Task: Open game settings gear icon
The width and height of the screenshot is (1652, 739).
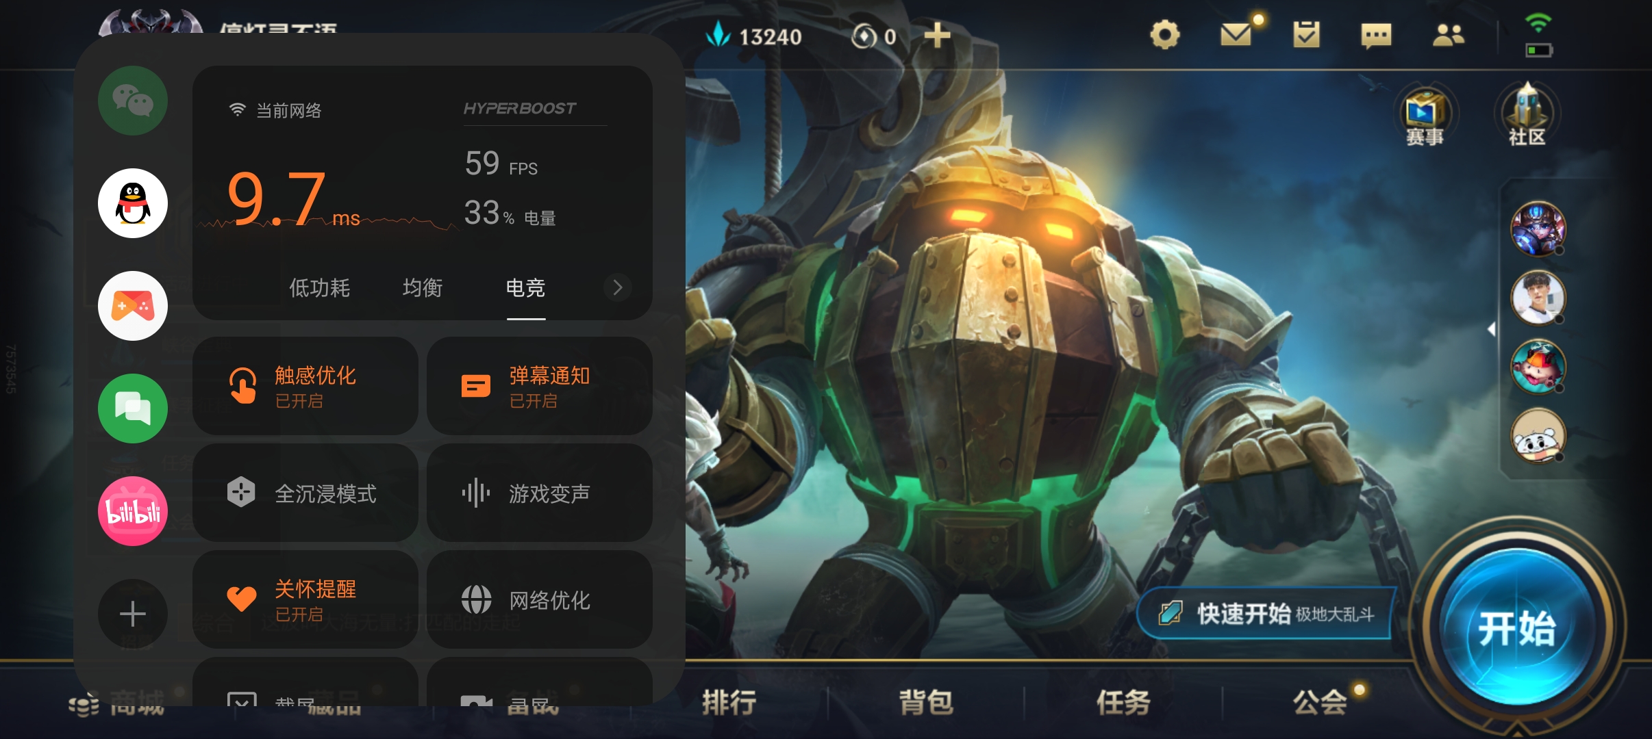Action: (x=1164, y=35)
